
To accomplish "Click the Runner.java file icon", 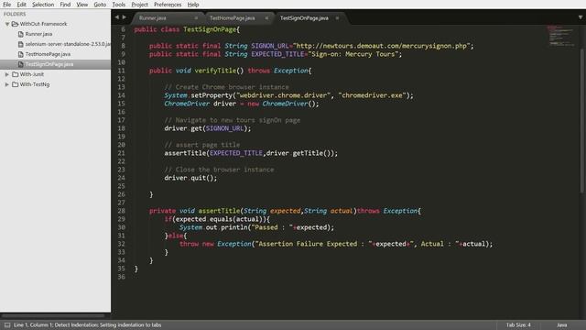I will (x=21, y=34).
